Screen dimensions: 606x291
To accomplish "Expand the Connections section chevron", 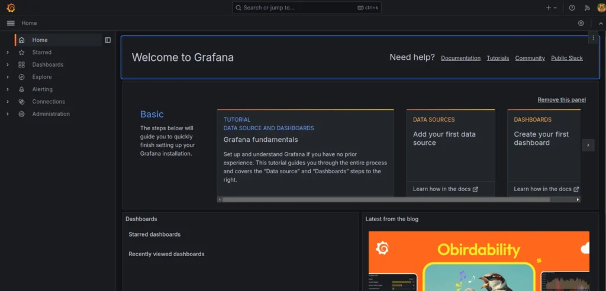I will point(8,102).
